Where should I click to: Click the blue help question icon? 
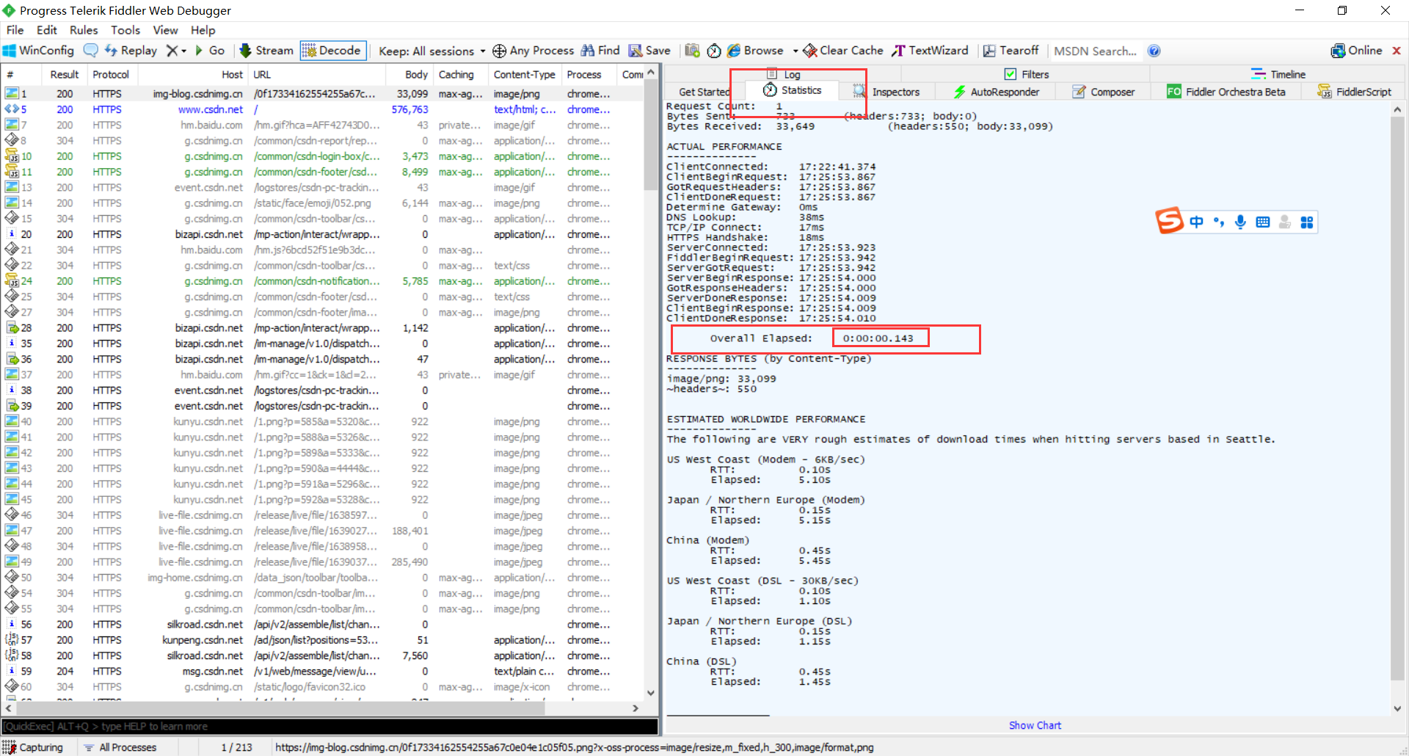[1154, 51]
